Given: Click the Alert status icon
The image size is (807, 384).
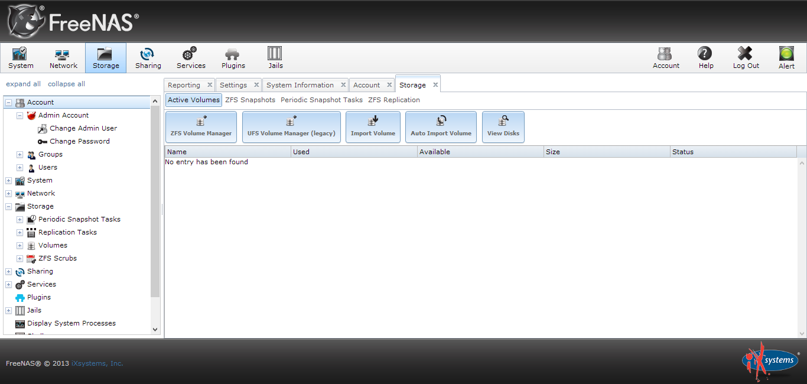Looking at the screenshot, I should [x=786, y=57].
